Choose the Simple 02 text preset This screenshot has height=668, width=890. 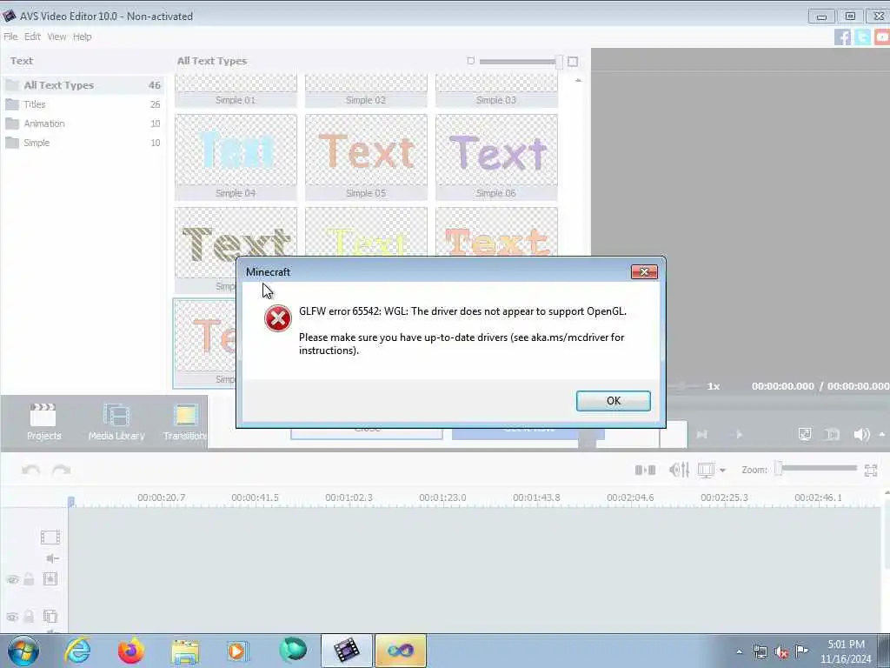point(366,90)
